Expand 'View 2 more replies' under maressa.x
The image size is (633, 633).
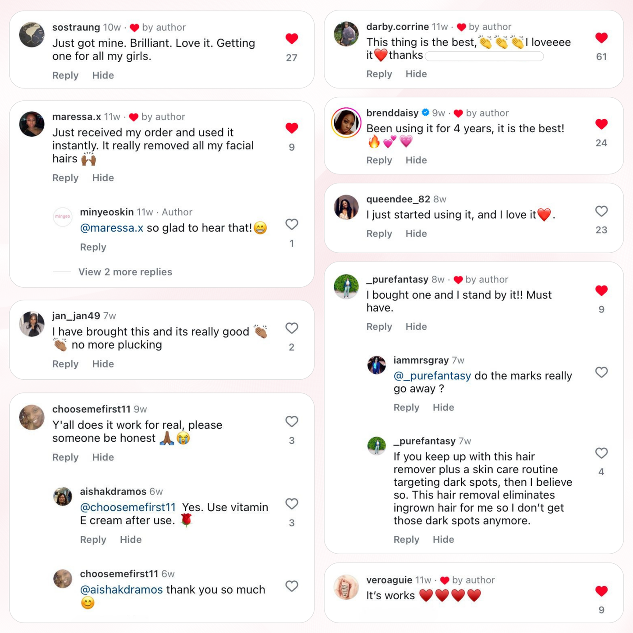(x=125, y=272)
